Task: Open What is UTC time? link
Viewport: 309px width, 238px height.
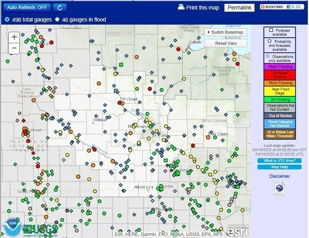Action: pos(280,161)
